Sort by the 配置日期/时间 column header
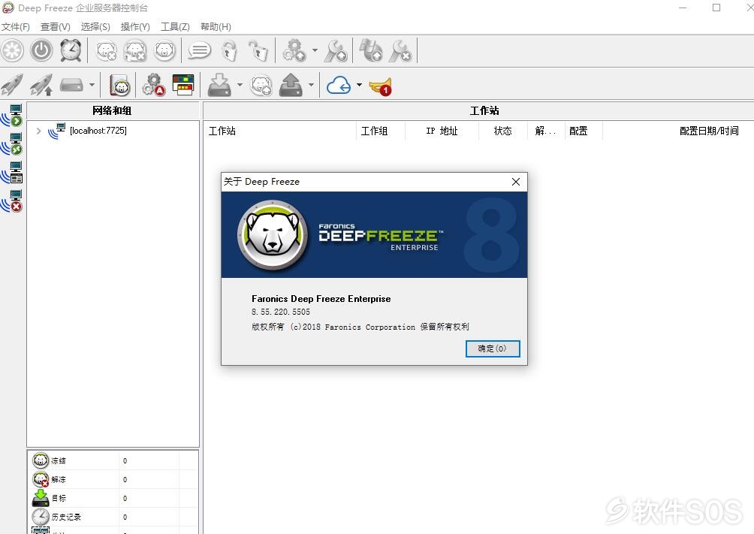 click(x=678, y=131)
